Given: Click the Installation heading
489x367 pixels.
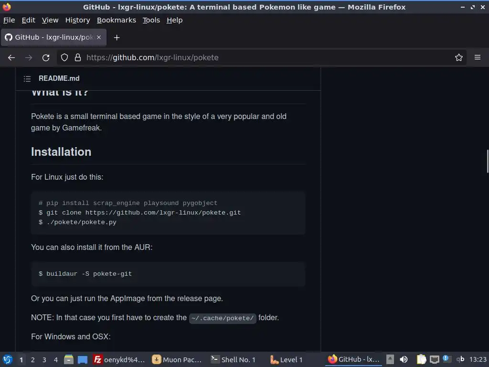Looking at the screenshot, I should point(61,151).
